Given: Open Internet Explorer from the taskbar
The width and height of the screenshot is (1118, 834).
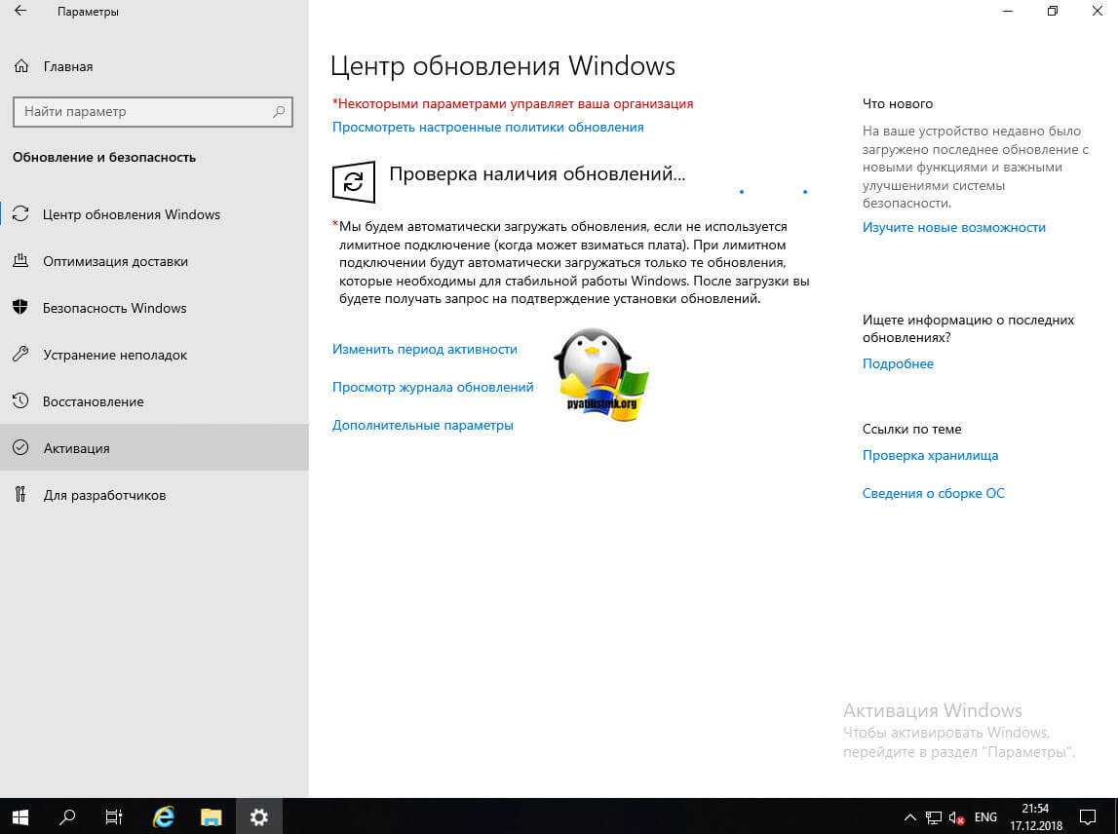Looking at the screenshot, I should [x=165, y=816].
